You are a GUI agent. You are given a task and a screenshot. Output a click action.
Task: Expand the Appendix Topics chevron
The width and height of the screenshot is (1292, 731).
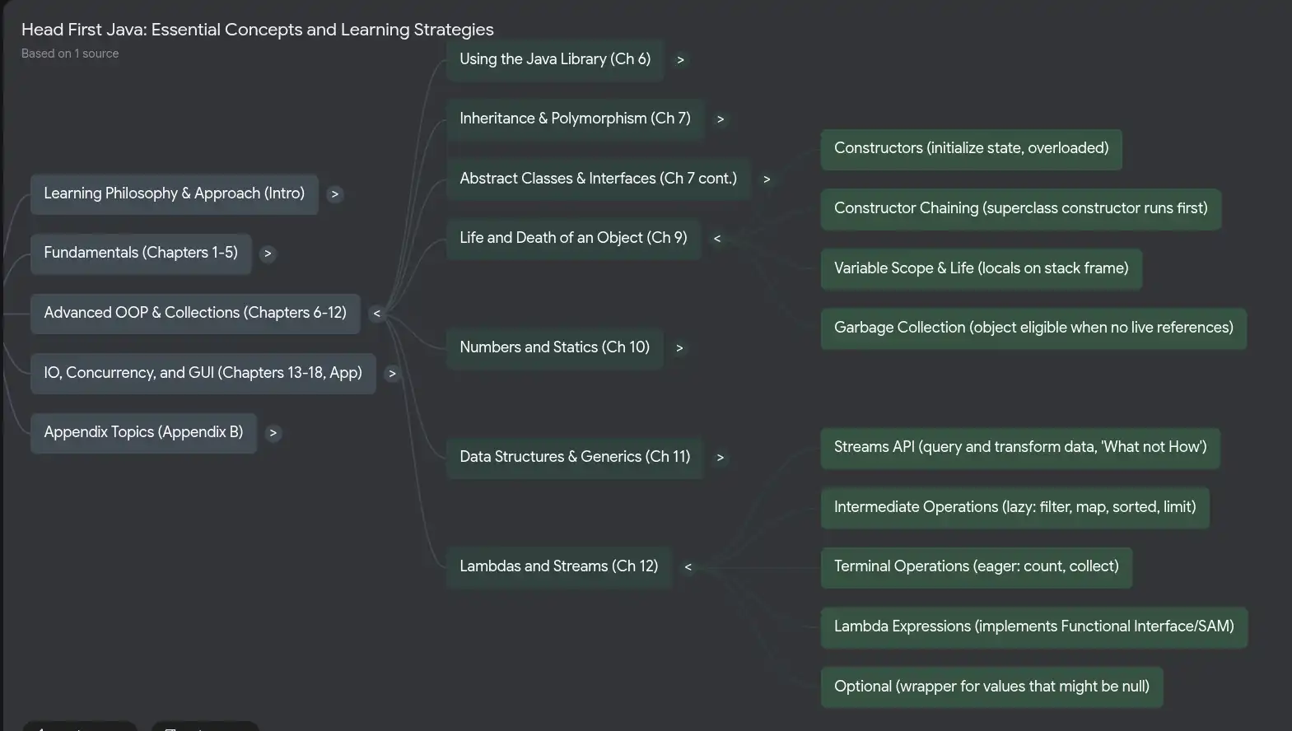273,433
